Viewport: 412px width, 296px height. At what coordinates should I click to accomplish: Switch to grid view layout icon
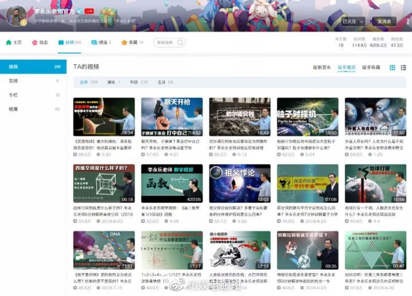pyautogui.click(x=393, y=68)
